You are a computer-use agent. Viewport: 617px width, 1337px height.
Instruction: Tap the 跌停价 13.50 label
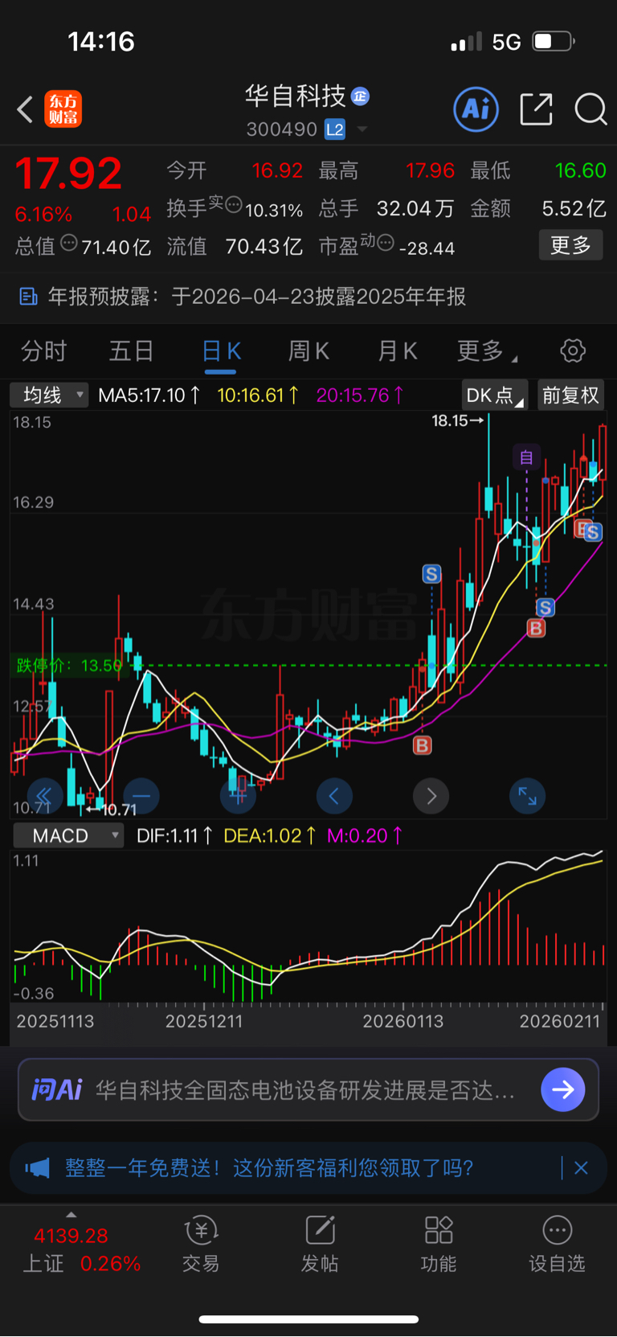point(69,666)
